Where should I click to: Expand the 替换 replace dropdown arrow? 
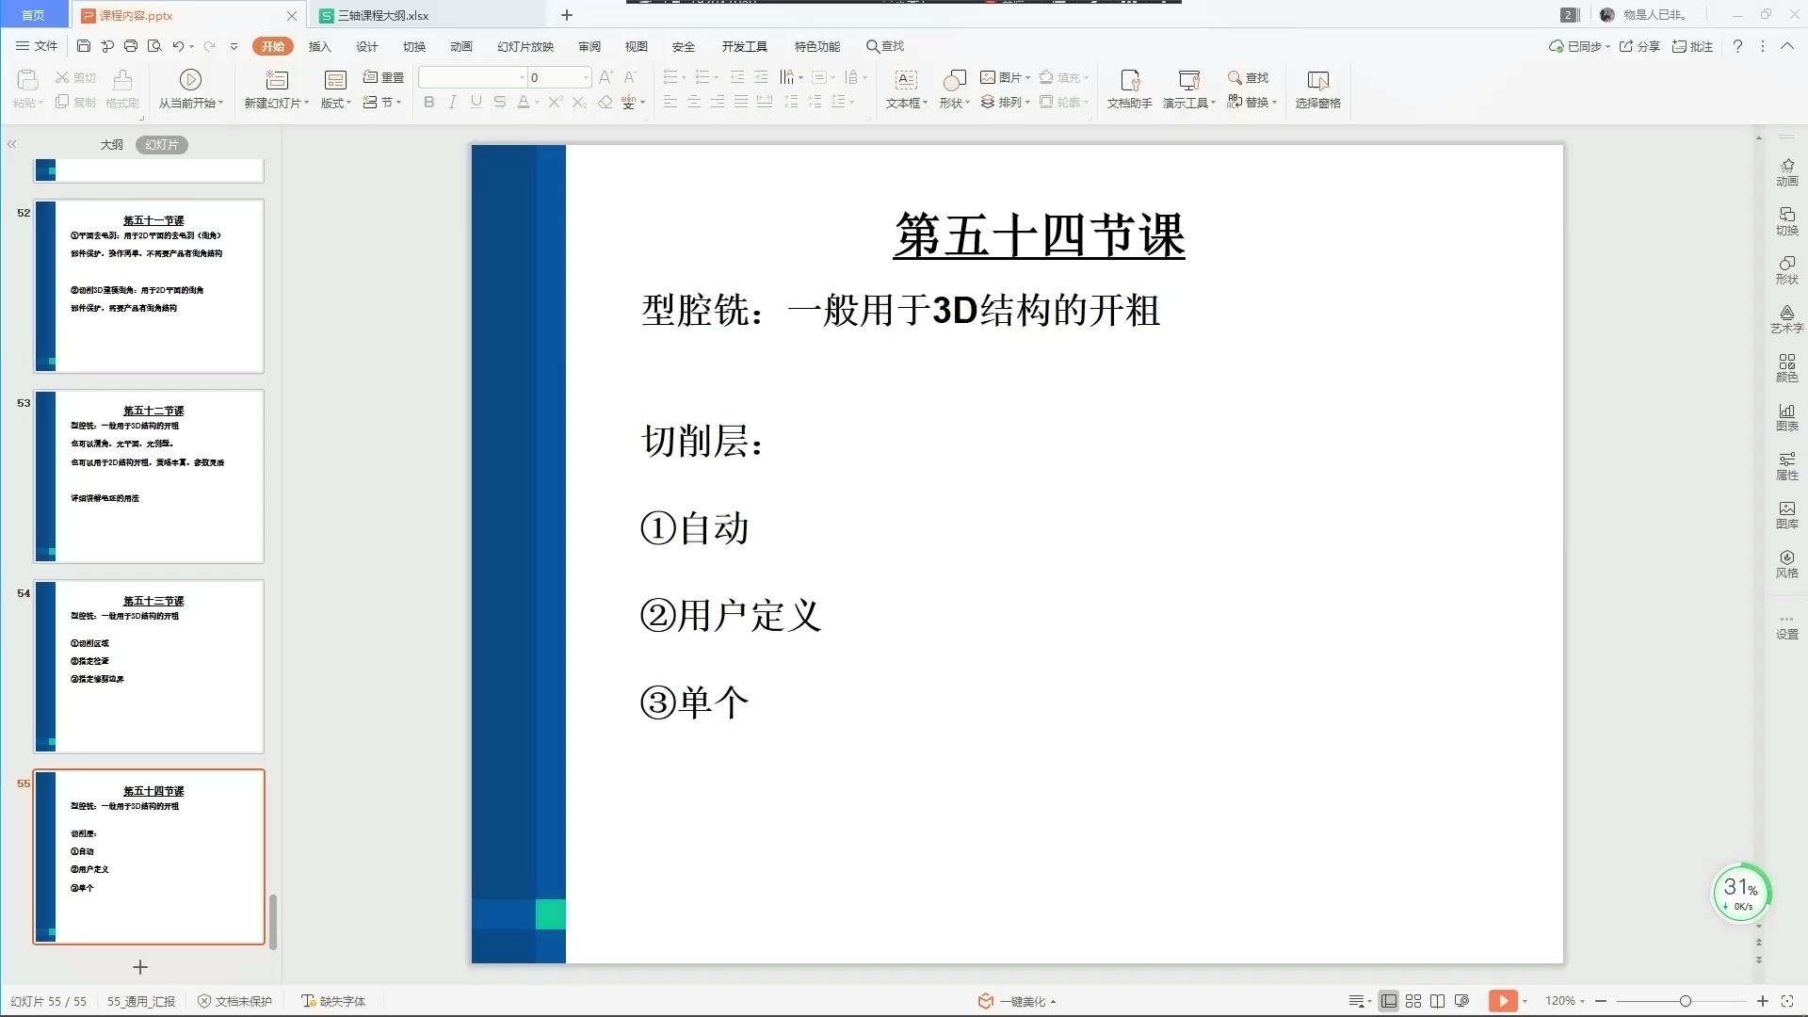[1273, 102]
